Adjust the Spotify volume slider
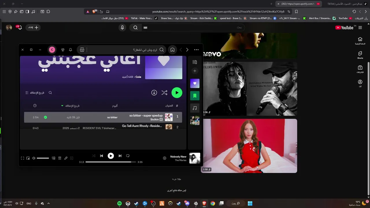The height and width of the screenshot is (208, 370). 43,158
